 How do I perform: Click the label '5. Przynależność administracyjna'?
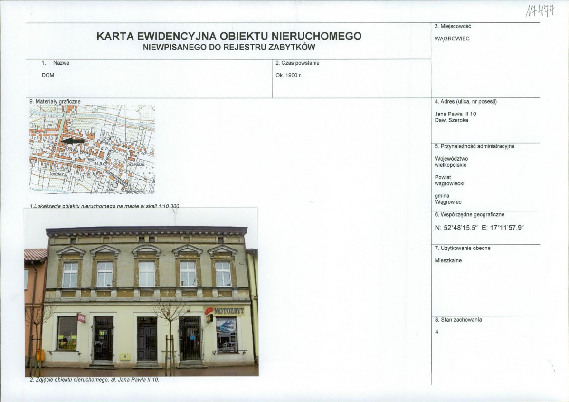(474, 146)
